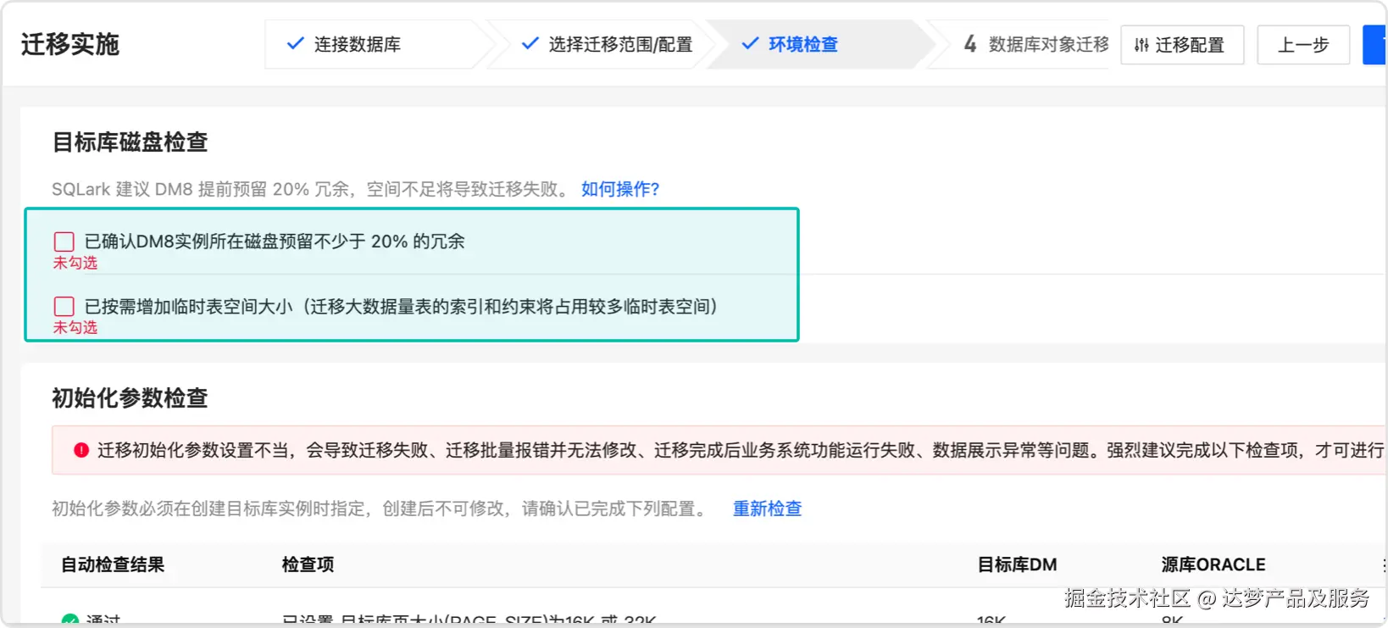The height and width of the screenshot is (628, 1388).
Task: Select the 选择迁移范围/配置 step
Action: [x=607, y=44]
